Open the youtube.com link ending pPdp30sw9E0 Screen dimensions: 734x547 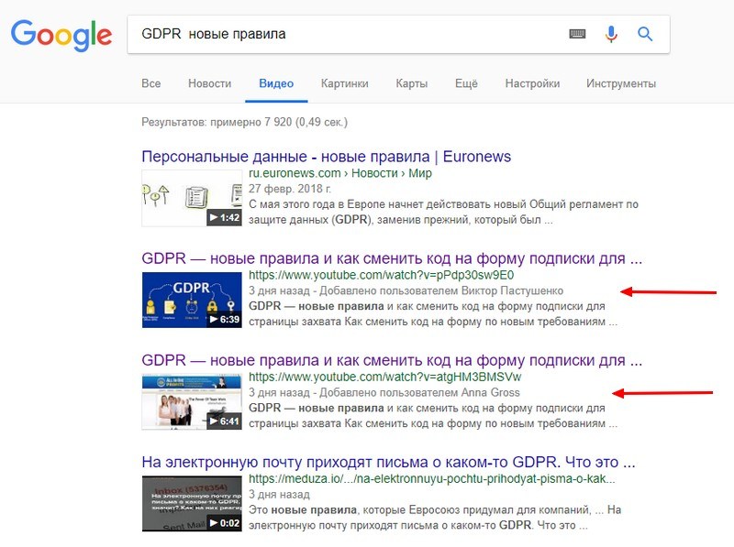coord(382,275)
